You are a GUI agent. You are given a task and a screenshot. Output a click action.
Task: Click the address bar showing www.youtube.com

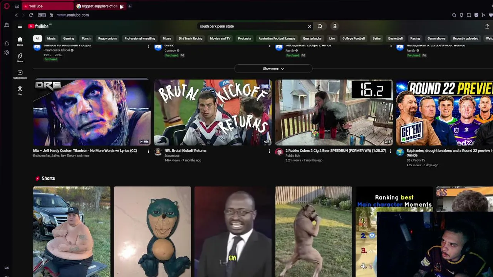(73, 15)
